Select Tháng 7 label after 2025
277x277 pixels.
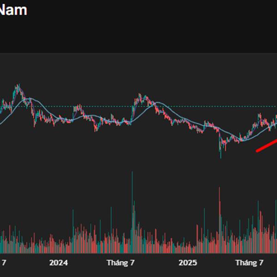click(x=249, y=263)
